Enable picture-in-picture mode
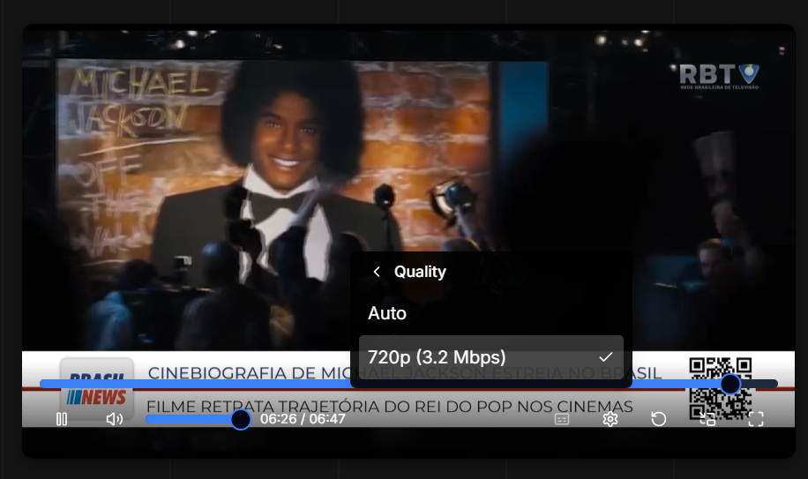Screen dimensions: 808x479 pyautogui.click(x=707, y=419)
